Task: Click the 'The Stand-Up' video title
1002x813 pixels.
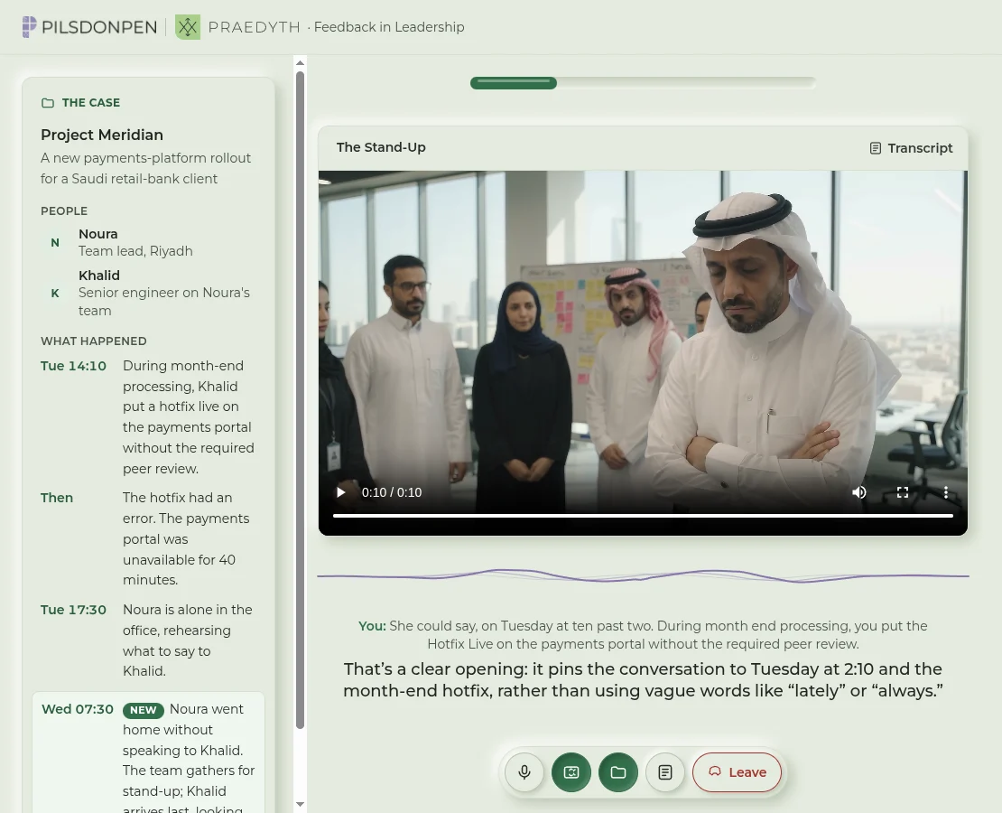Action: click(x=381, y=147)
